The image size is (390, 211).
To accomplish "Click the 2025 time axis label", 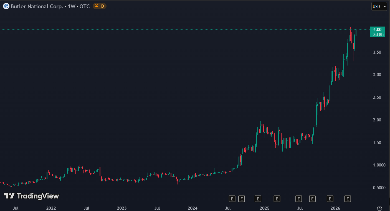I will [x=264, y=208].
